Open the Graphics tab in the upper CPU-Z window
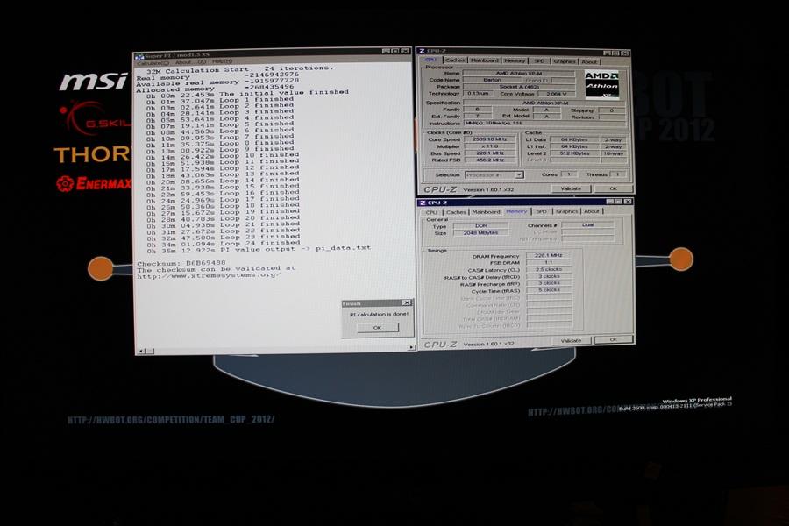The height and width of the screenshot is (526, 789). 564,61
